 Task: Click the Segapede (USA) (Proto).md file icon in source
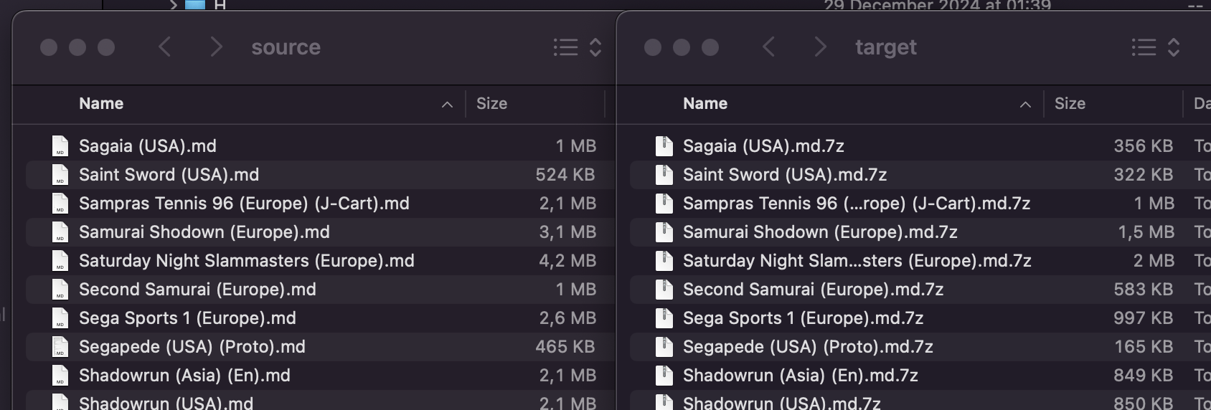pos(60,347)
